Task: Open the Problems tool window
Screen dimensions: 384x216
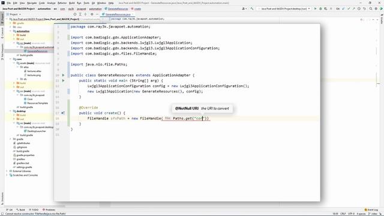Action: tap(49, 209)
